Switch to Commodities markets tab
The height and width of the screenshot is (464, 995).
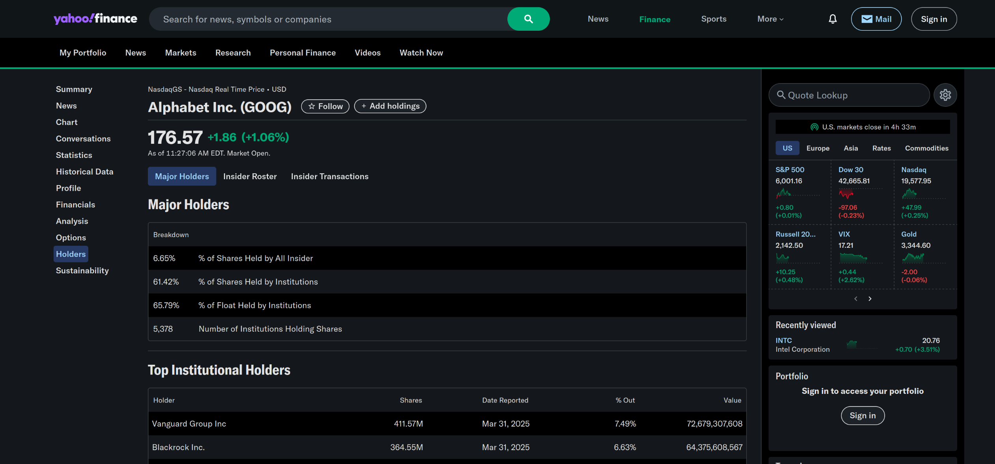926,148
